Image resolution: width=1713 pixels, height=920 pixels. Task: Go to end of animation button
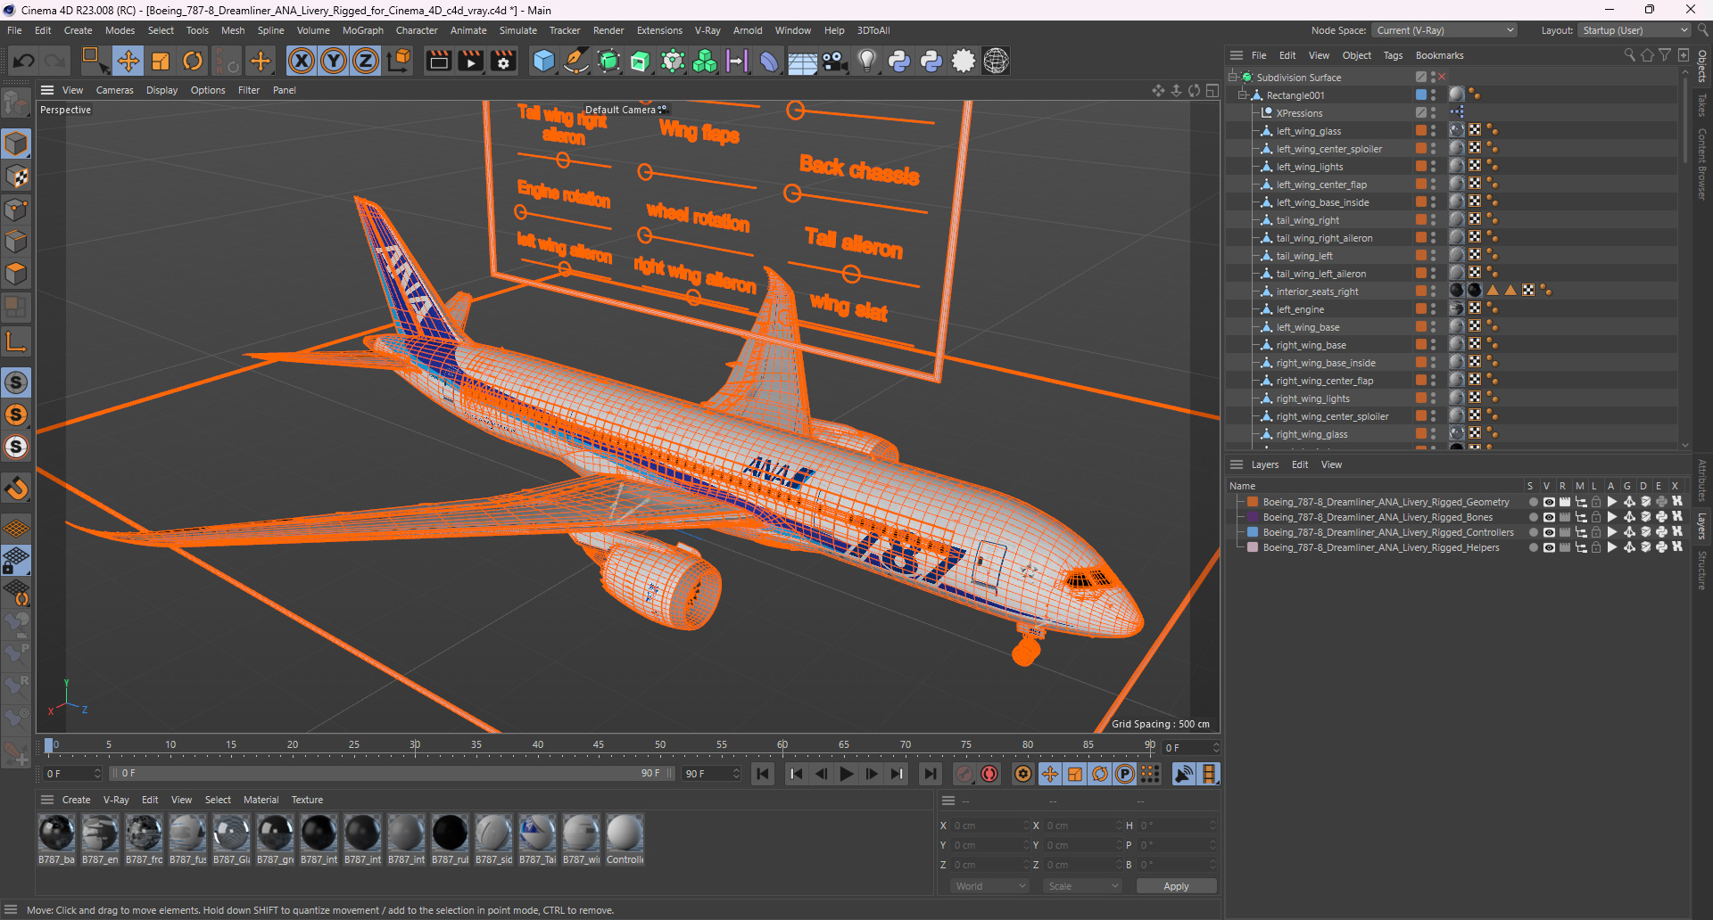click(x=930, y=774)
